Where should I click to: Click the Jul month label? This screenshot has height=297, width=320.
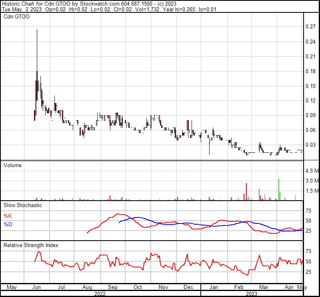(61, 287)
